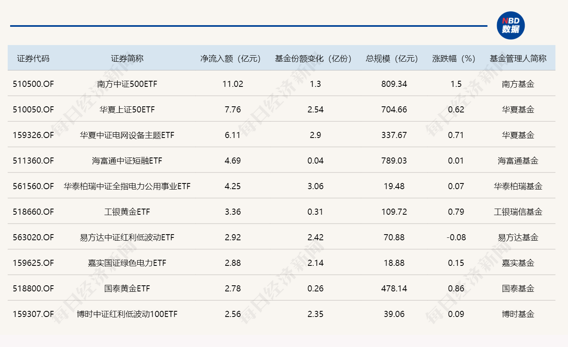The height and width of the screenshot is (347, 568).
Task: Select the 基金管理人简称 column header
Action: [518, 58]
